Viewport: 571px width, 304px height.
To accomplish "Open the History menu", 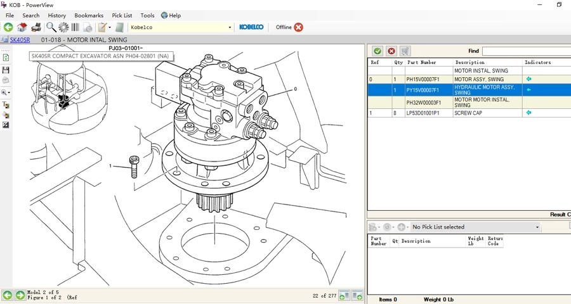I will 57,15.
